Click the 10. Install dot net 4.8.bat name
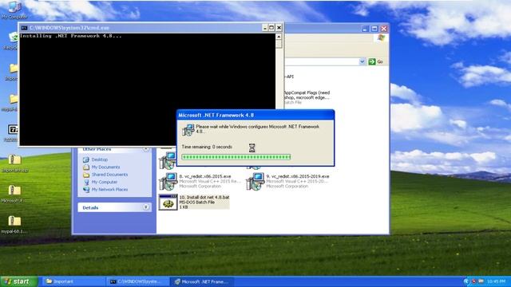Screen dimensions: 511x287 coord(204,197)
